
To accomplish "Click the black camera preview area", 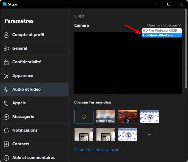I will [128, 63].
